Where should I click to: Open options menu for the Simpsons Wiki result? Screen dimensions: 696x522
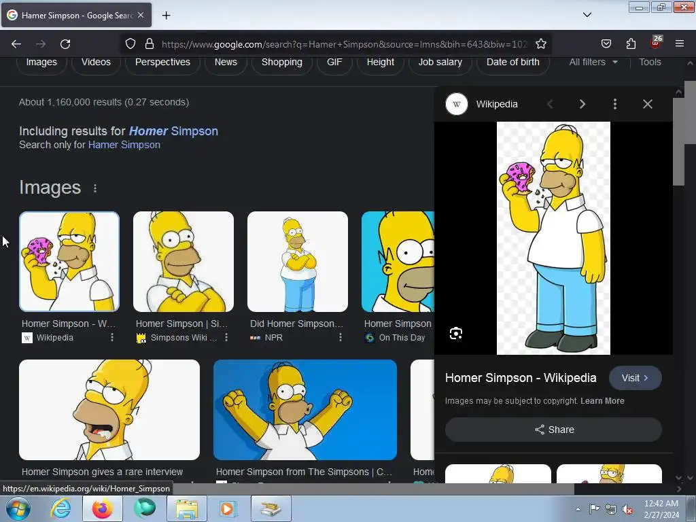pos(226,337)
